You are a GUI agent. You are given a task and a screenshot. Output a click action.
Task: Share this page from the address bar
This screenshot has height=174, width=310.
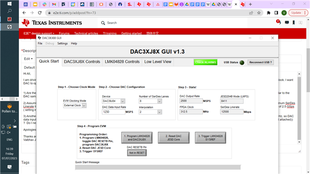[x=251, y=13]
